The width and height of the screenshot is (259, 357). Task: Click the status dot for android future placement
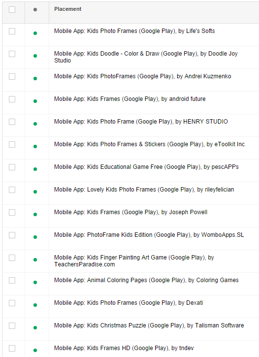tap(35, 101)
